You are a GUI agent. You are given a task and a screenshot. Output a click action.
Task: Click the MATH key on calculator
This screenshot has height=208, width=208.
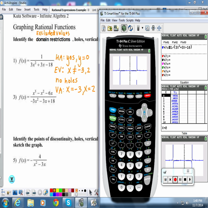click(x=113, y=126)
